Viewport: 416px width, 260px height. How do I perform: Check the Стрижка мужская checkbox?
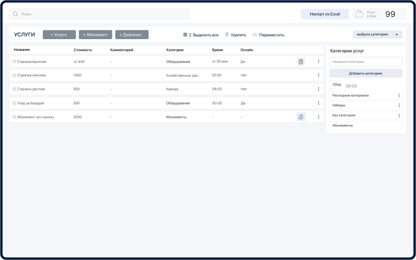14,62
